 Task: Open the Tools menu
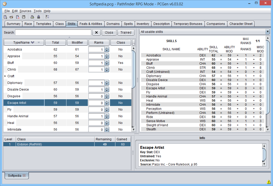click(x=38, y=11)
